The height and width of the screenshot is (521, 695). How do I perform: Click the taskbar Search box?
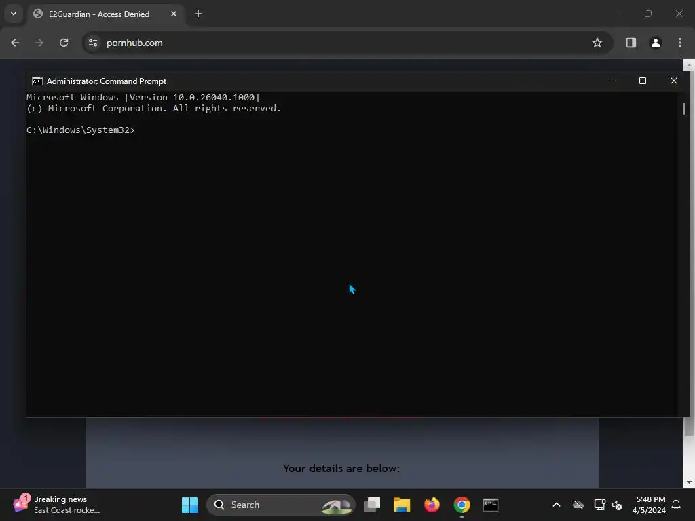[280, 505]
